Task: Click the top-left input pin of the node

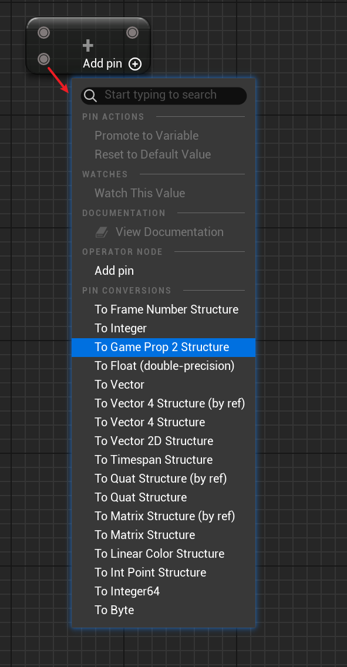Action: pyautogui.click(x=44, y=32)
